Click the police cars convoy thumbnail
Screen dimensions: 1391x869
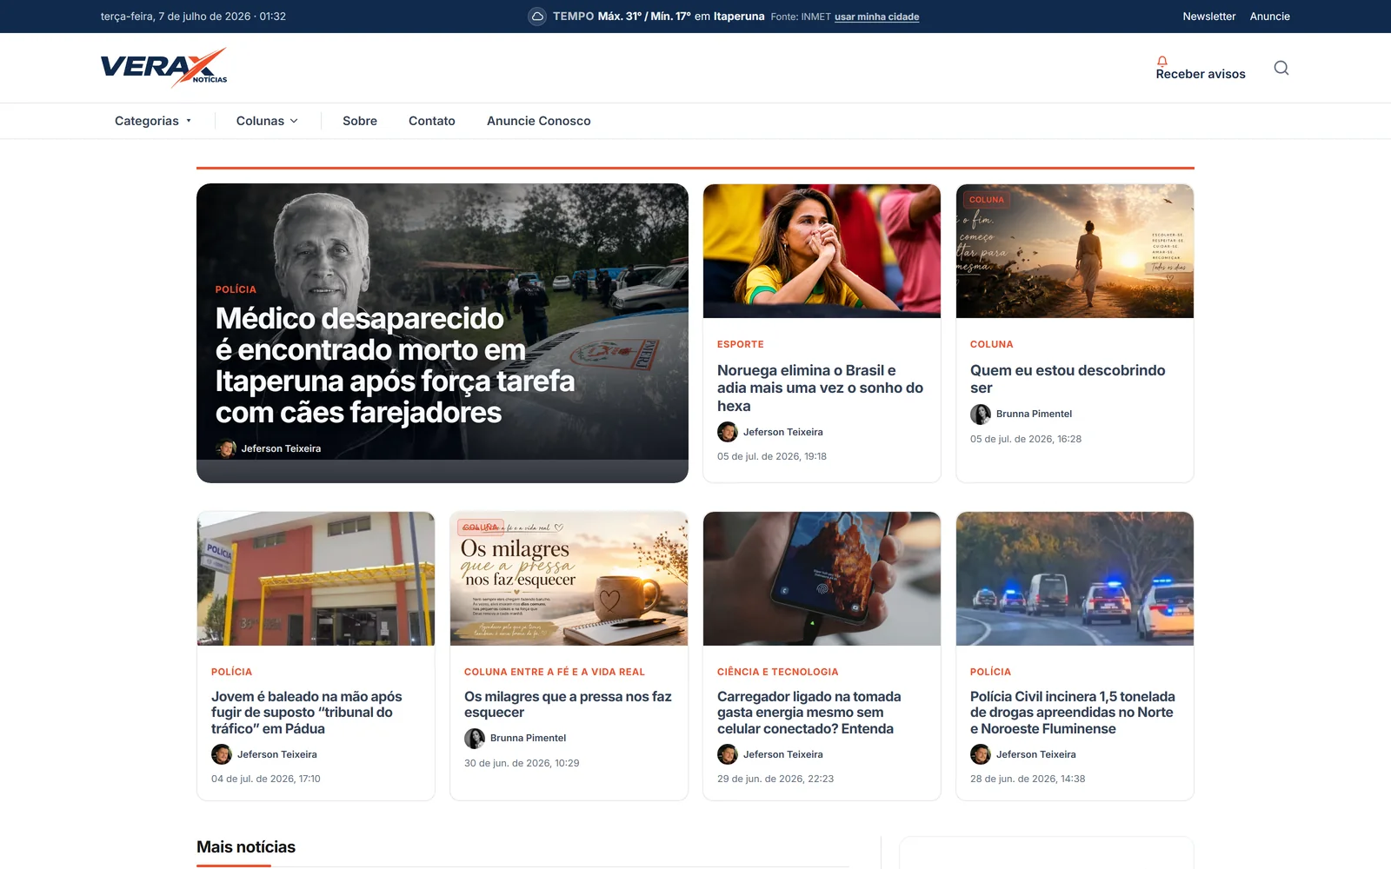point(1075,579)
